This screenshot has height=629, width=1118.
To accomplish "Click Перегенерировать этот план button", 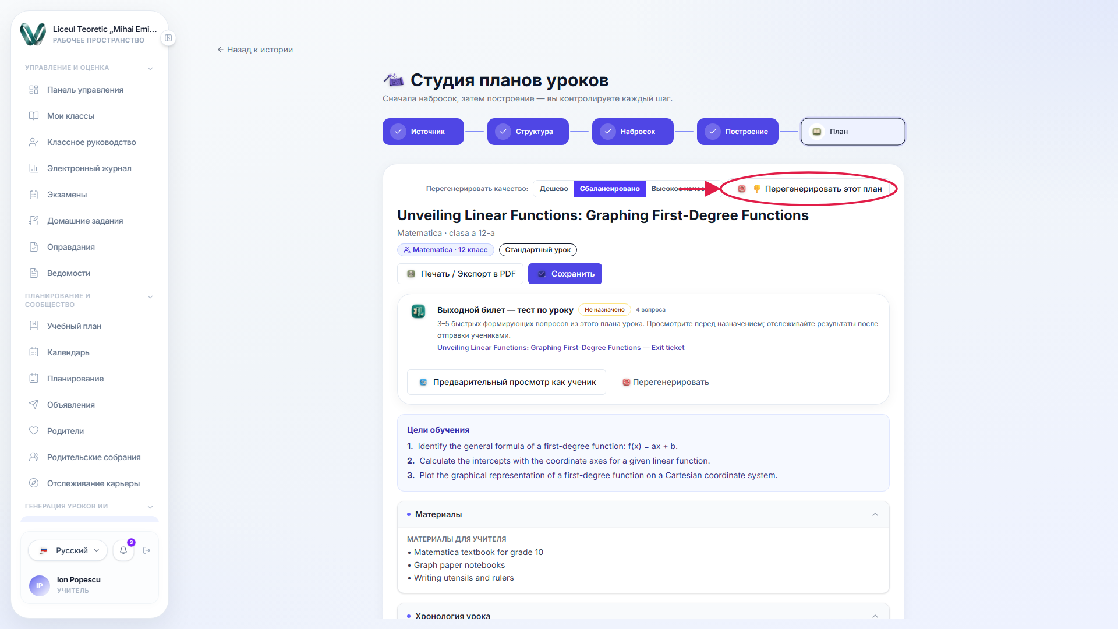I will 809,189.
